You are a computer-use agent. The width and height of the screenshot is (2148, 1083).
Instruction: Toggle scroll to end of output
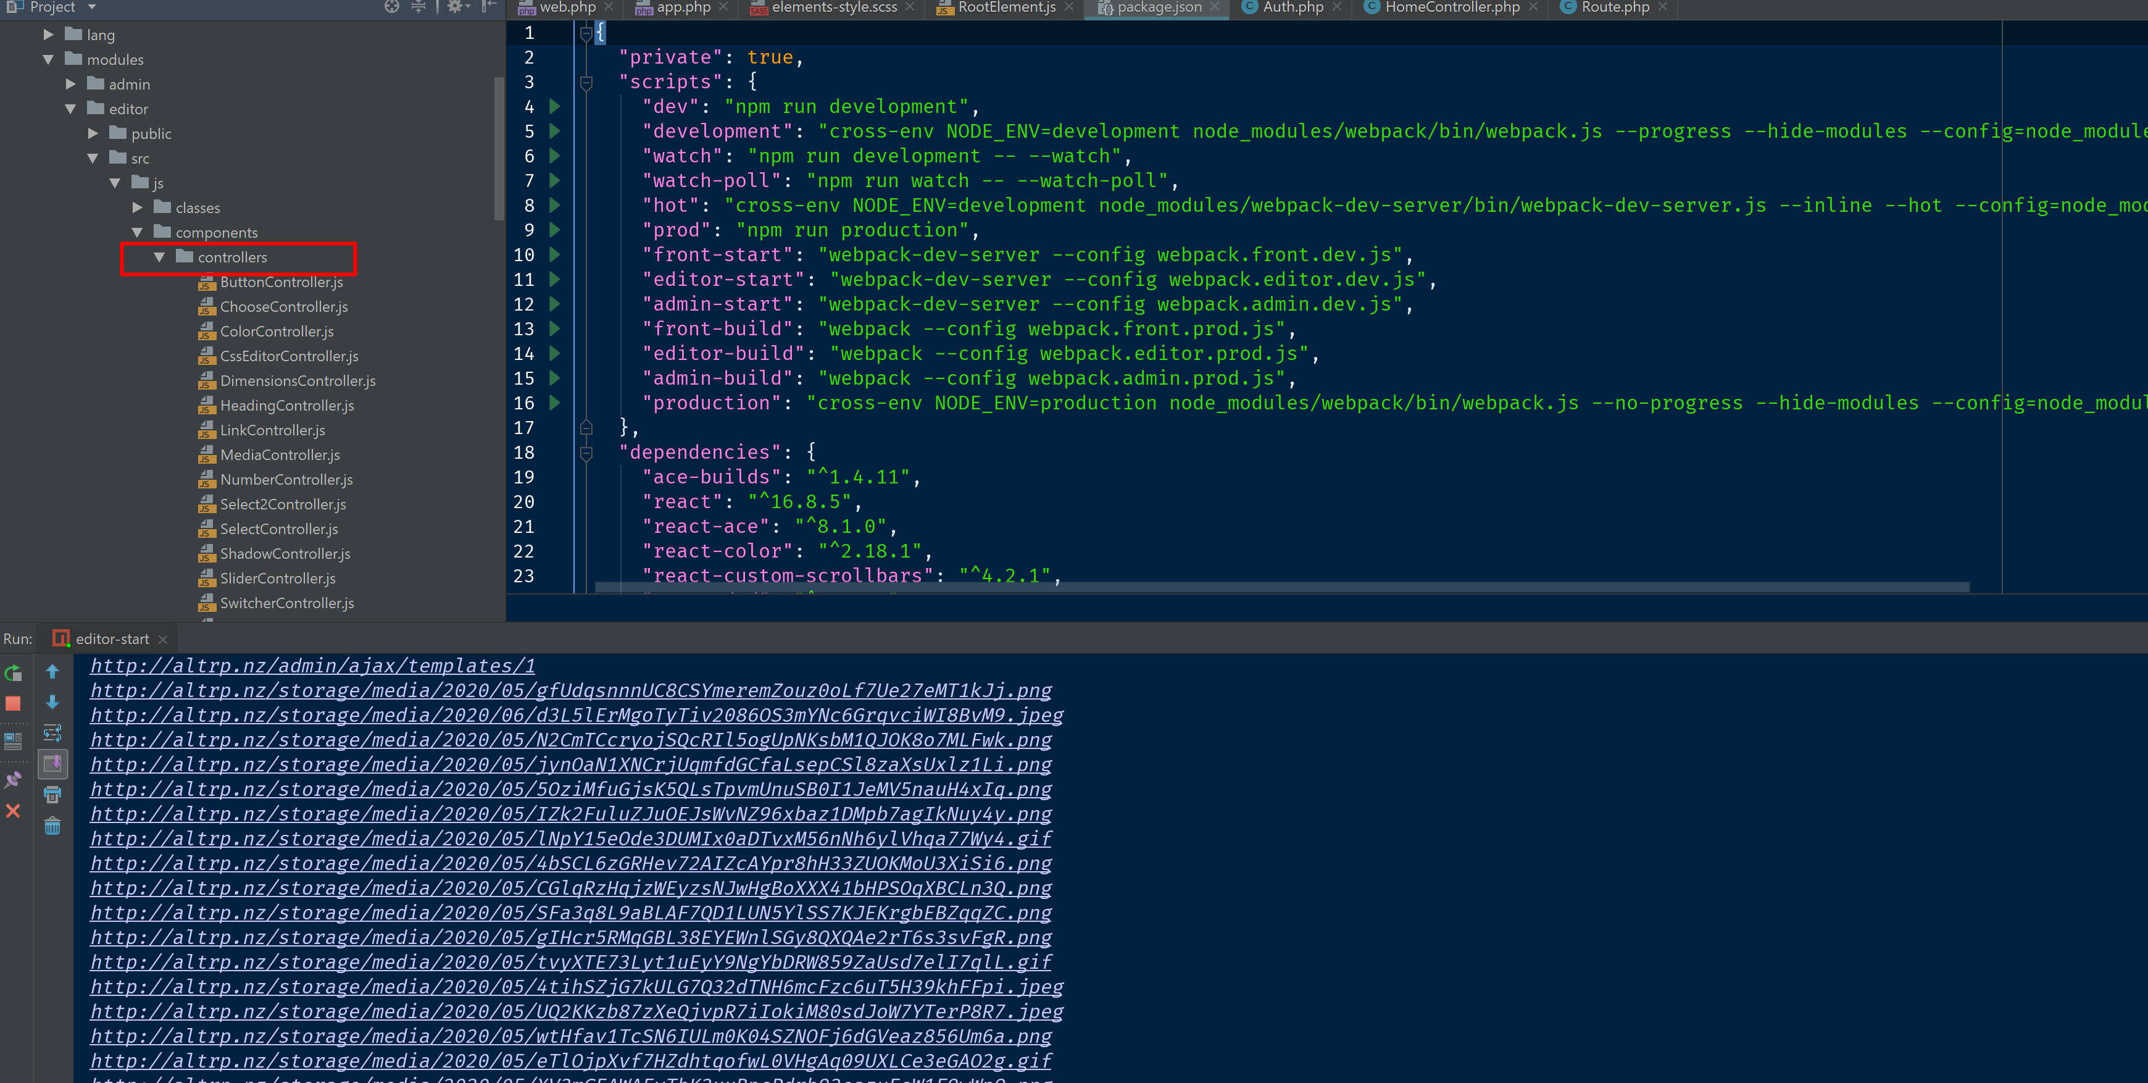click(x=52, y=763)
